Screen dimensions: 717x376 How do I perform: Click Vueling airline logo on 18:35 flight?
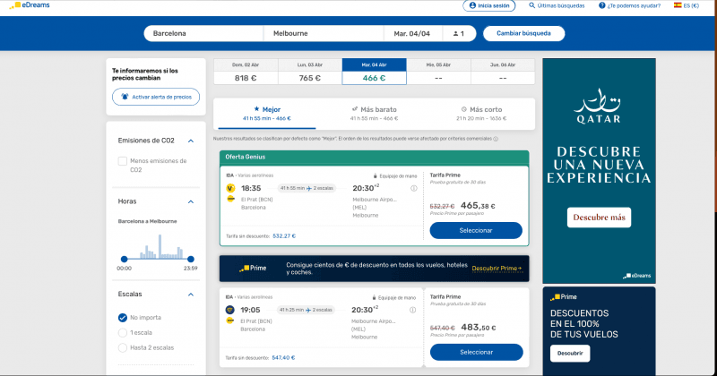click(x=230, y=188)
